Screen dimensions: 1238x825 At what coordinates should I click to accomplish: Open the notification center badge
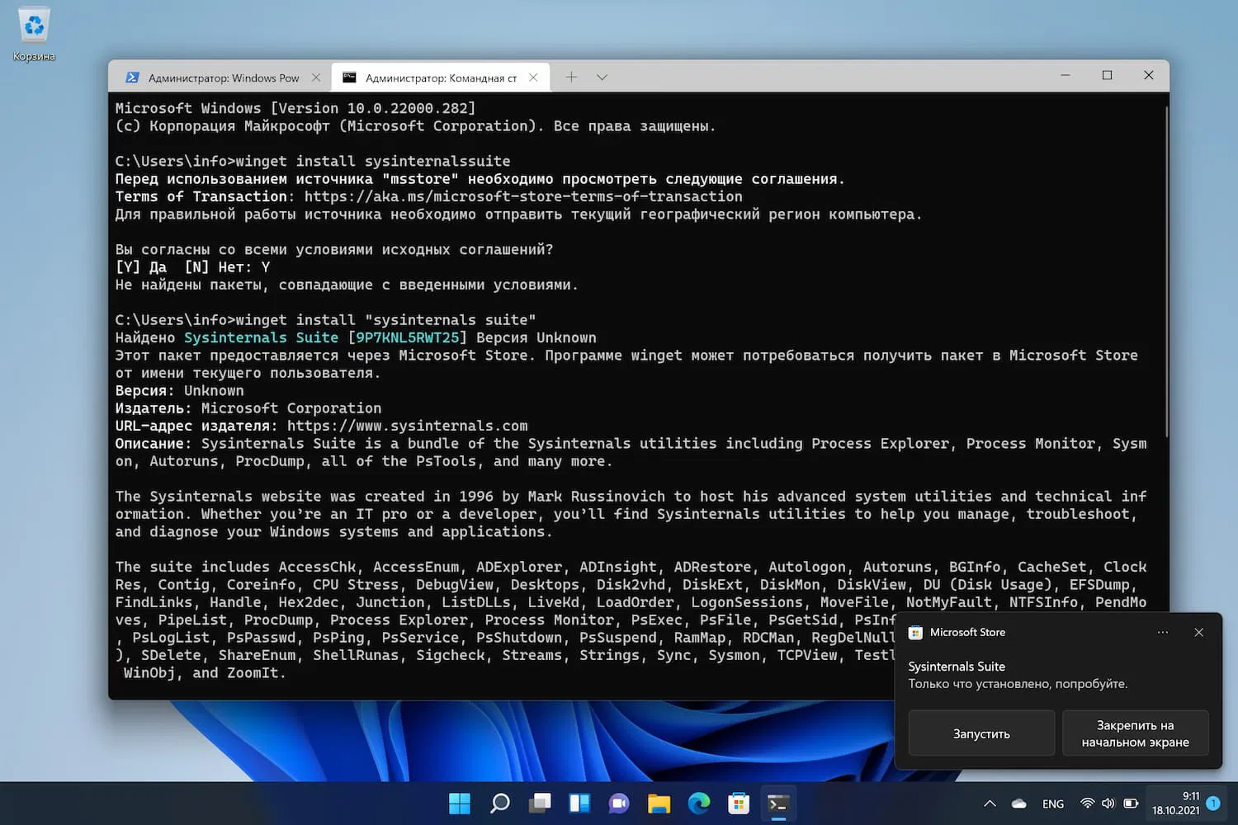tap(1213, 803)
